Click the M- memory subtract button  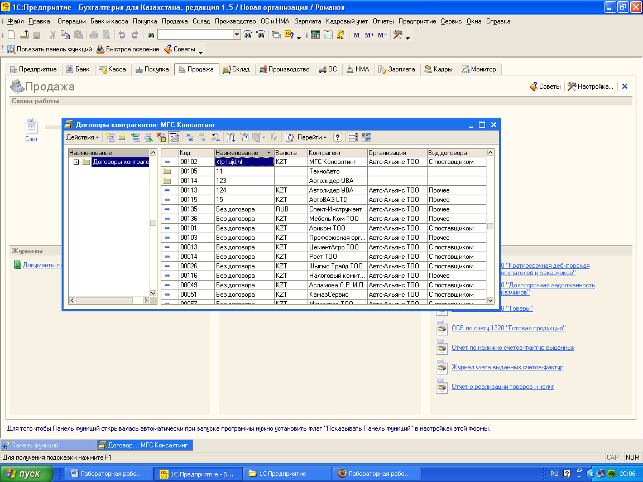click(382, 35)
